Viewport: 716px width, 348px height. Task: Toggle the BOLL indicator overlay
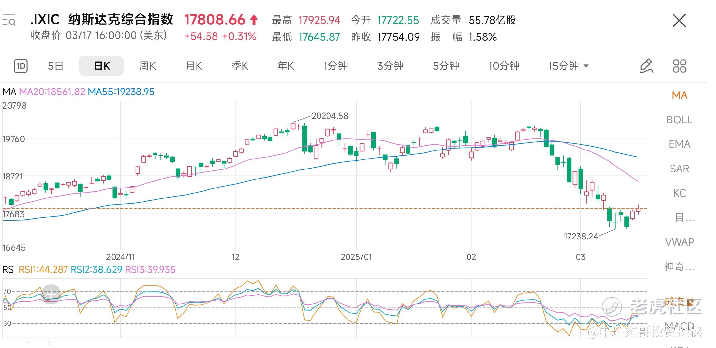[679, 120]
